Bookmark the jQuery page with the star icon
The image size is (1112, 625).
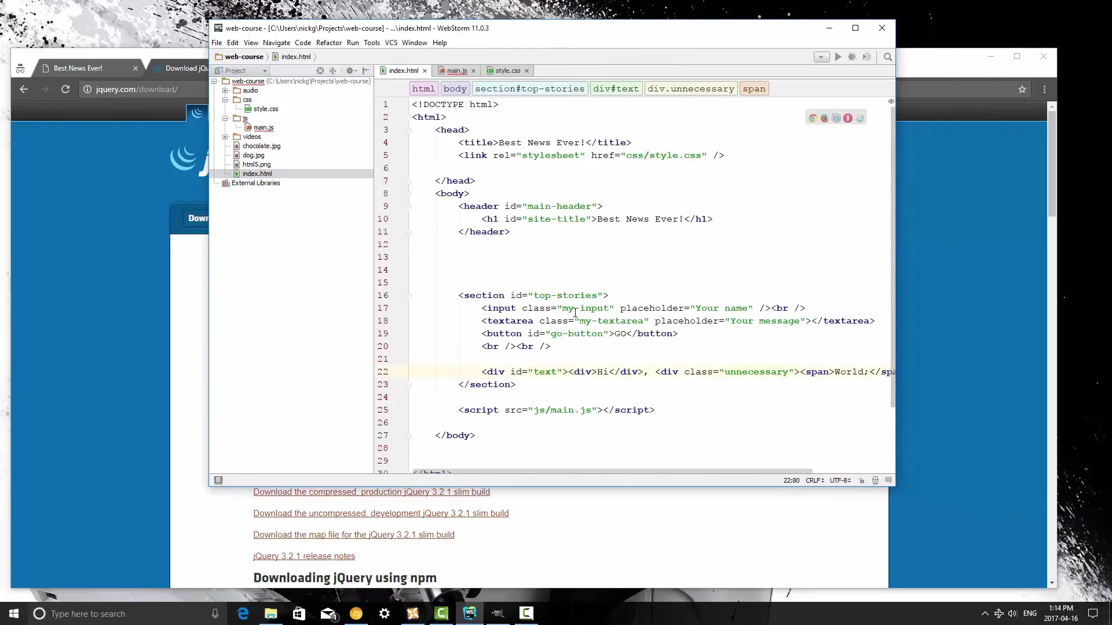(1023, 90)
